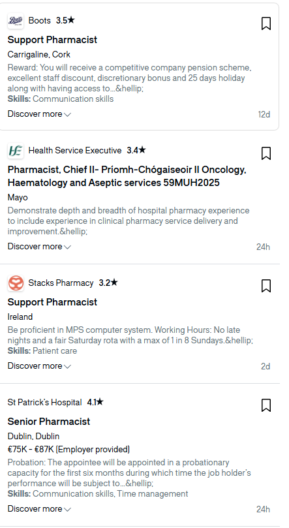Open Boots Support Pharmacist job title
This screenshot has width=289, height=528.
click(x=52, y=40)
